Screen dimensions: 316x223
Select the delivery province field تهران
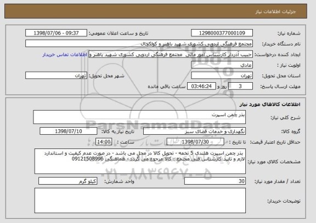[x=222, y=76]
